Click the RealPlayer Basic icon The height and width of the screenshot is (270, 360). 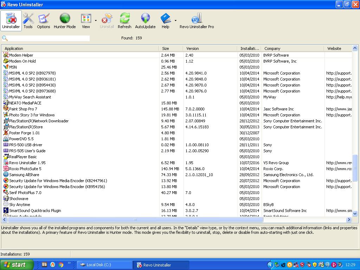pyautogui.click(x=6, y=156)
